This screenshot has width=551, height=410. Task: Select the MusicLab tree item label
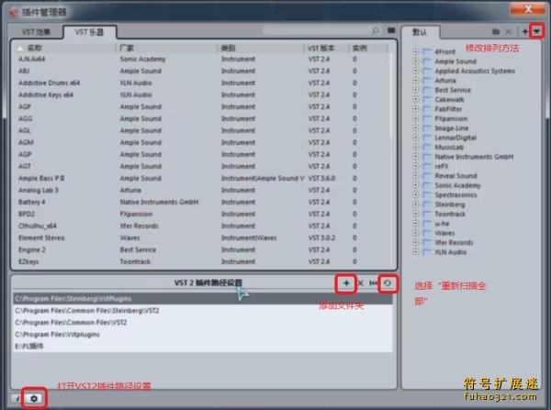pos(449,147)
